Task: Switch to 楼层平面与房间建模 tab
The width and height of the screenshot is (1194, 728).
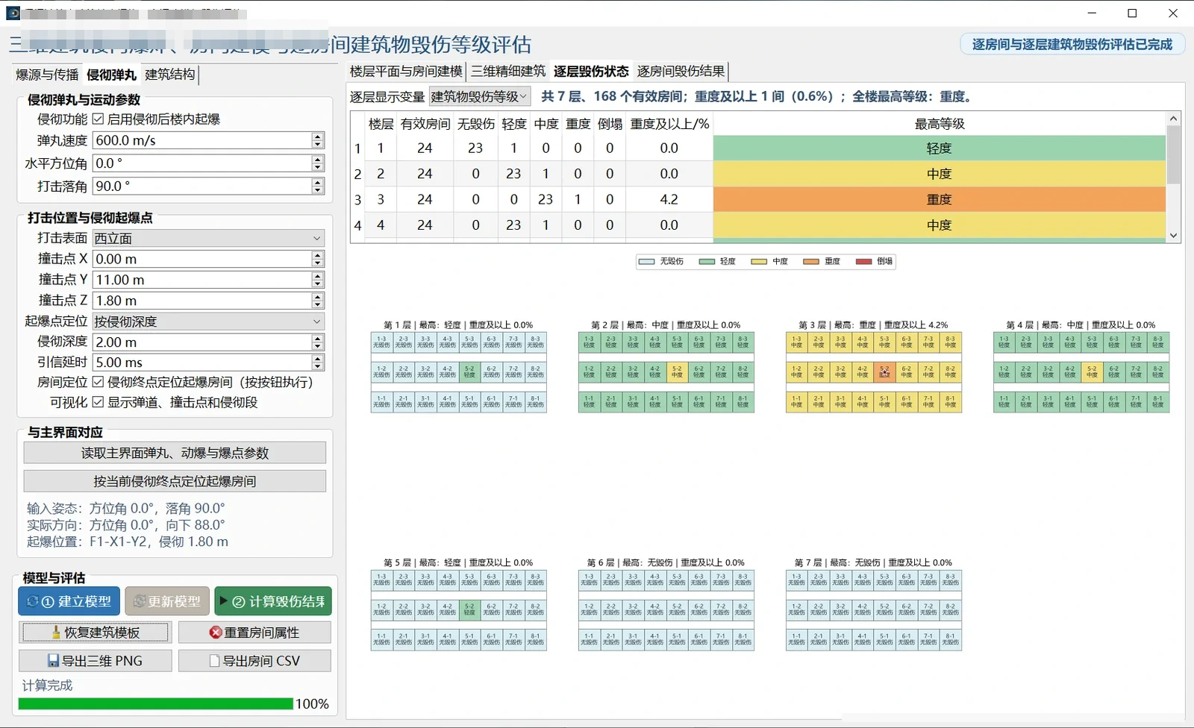Action: 406,71
